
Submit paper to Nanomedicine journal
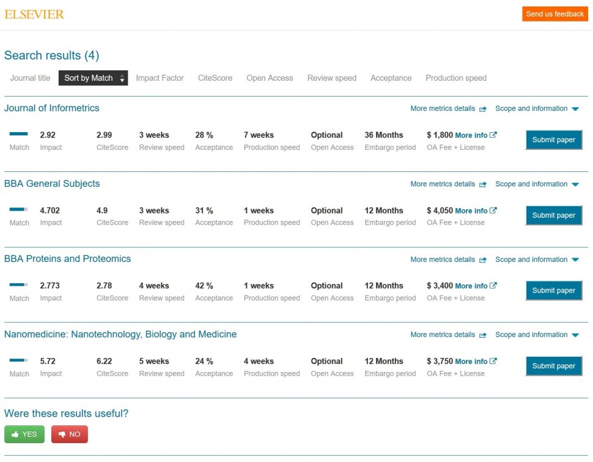coord(554,366)
